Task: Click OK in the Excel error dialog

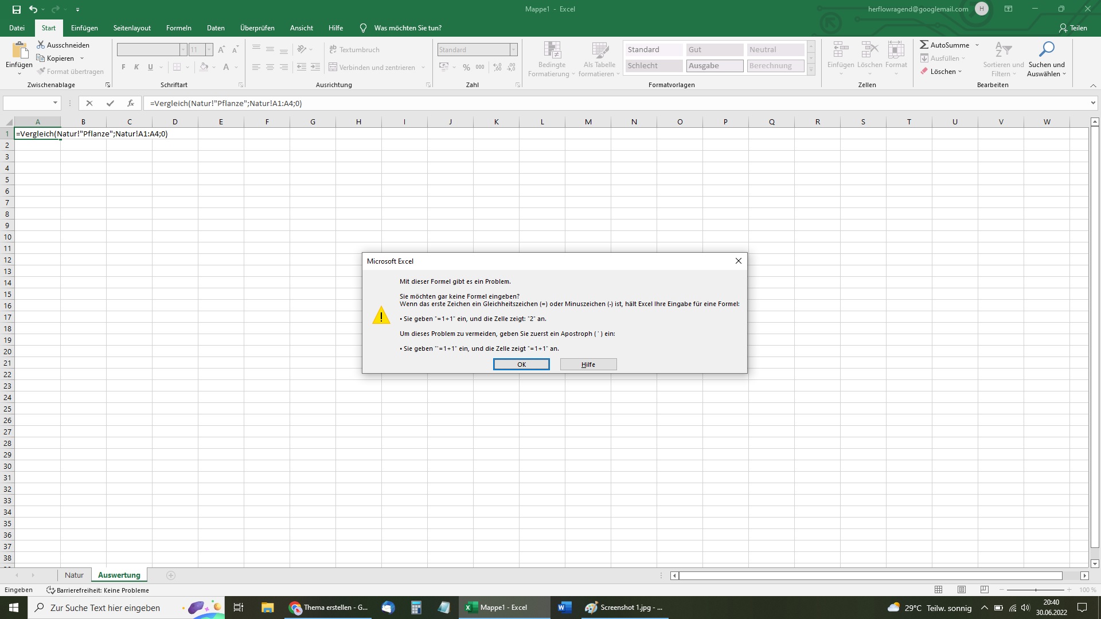Action: [521, 365]
